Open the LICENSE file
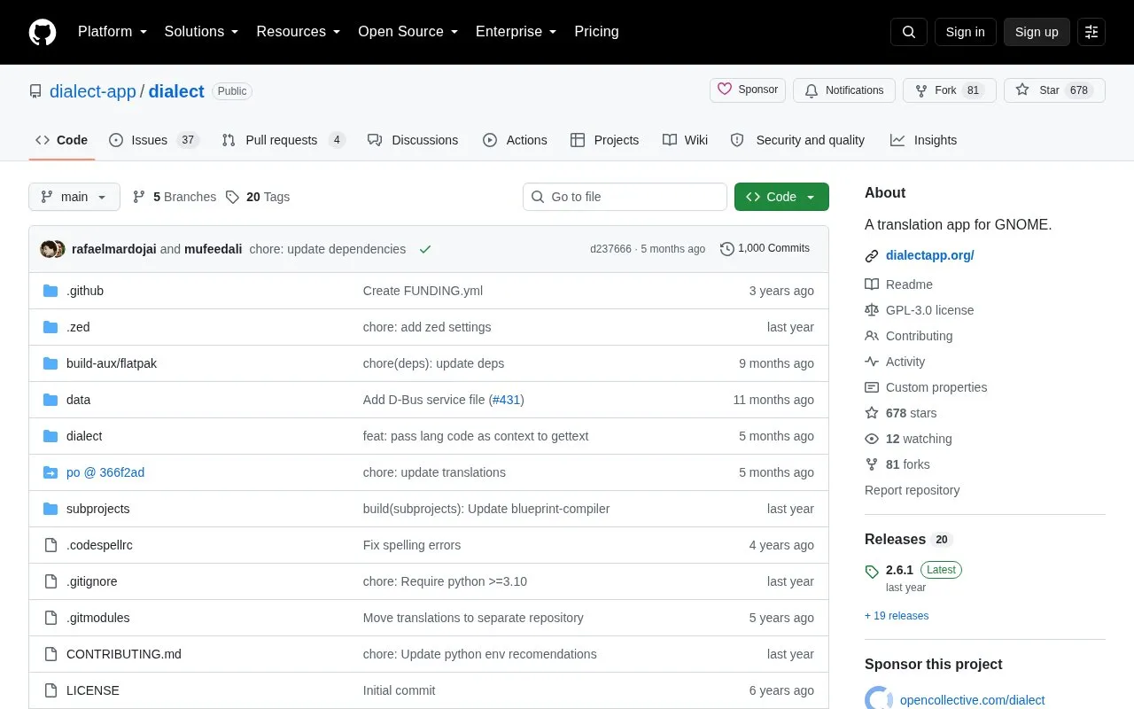The width and height of the screenshot is (1134, 709). tap(93, 690)
